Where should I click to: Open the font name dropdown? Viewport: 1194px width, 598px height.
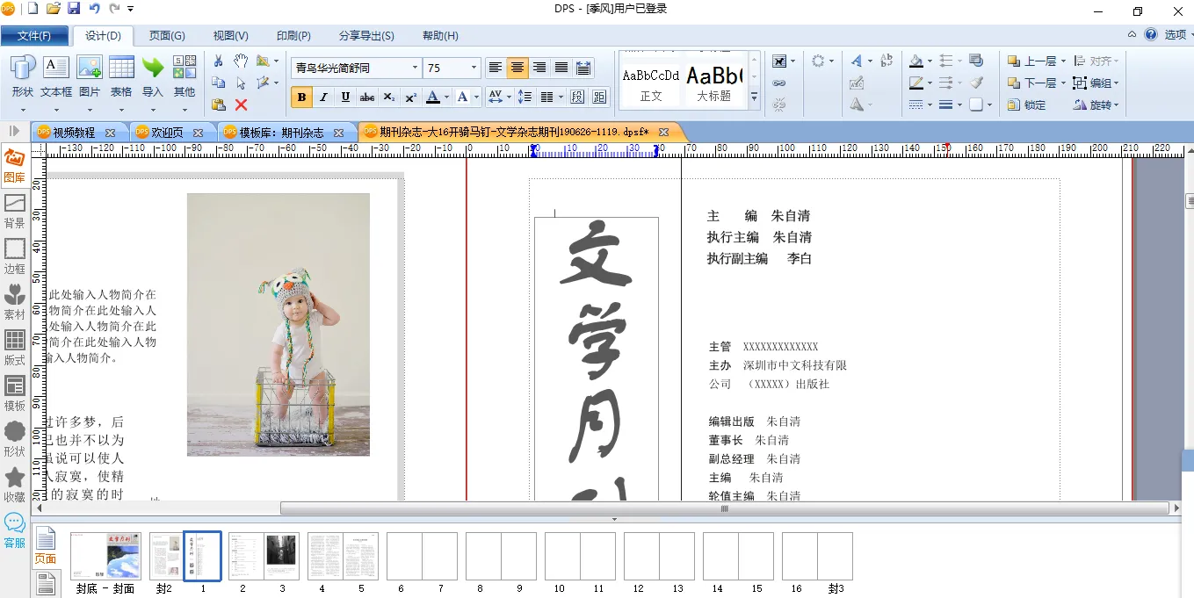point(415,68)
